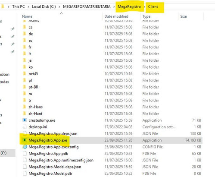The width and height of the screenshot is (215, 177).
Task: Navigate to MEGAREFORMATRIBUTARIA breadcrumb
Action: click(87, 6)
